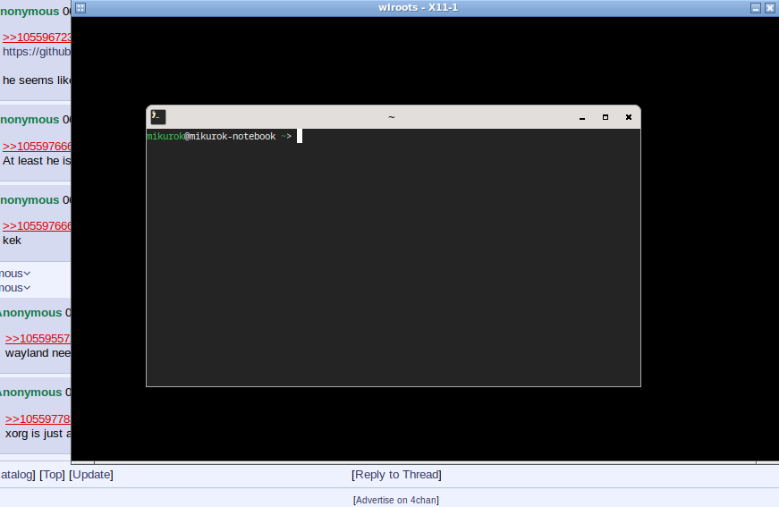Click '@mikurok-notebook' hostname in terminal prompt
Viewport: 779px width, 507px height.
[230, 137]
